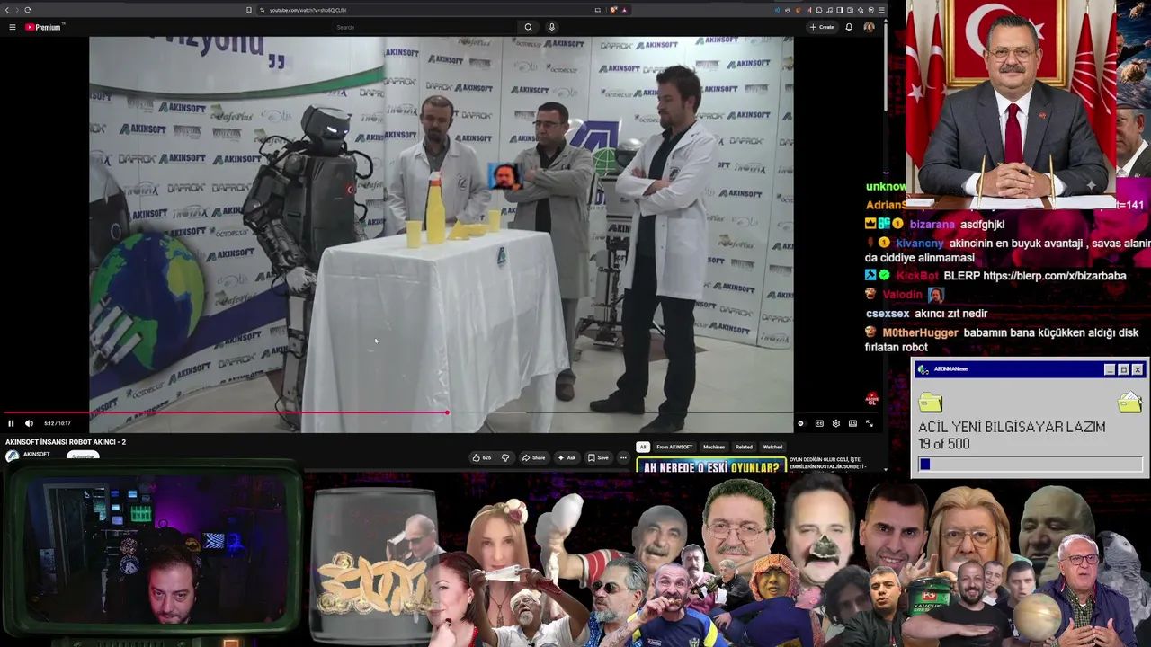The image size is (1151, 647).
Task: Share the video
Action: coord(533,457)
